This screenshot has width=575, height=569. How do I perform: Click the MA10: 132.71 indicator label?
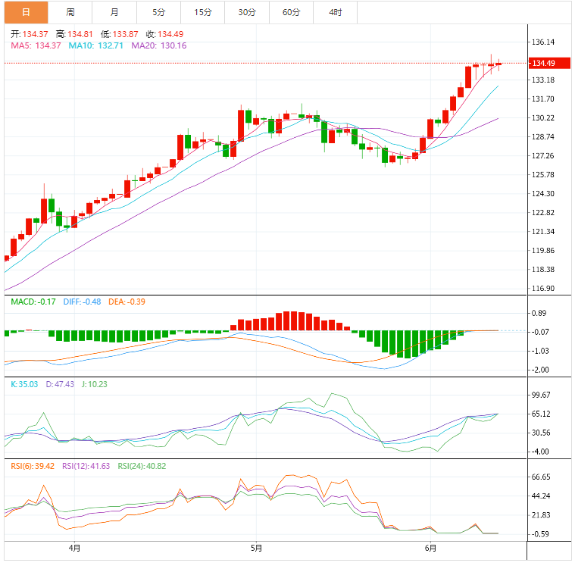(x=97, y=45)
